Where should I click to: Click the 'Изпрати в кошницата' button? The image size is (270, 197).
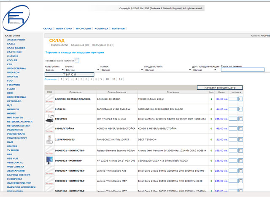pos(220,88)
